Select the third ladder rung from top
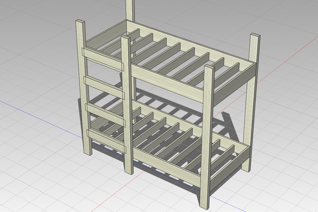318x212 pixels. pyautogui.click(x=105, y=115)
